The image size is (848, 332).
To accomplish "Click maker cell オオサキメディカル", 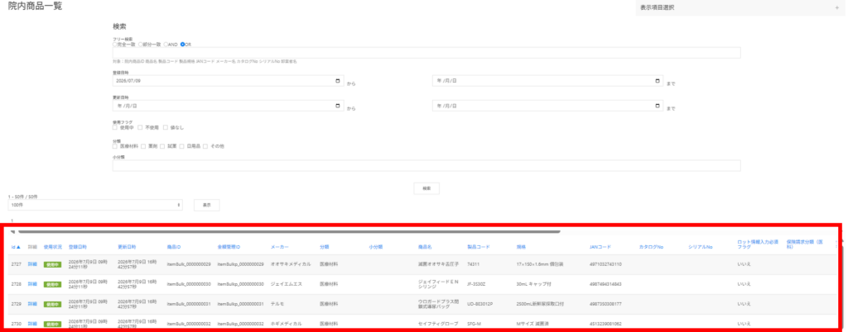I will tap(291, 264).
